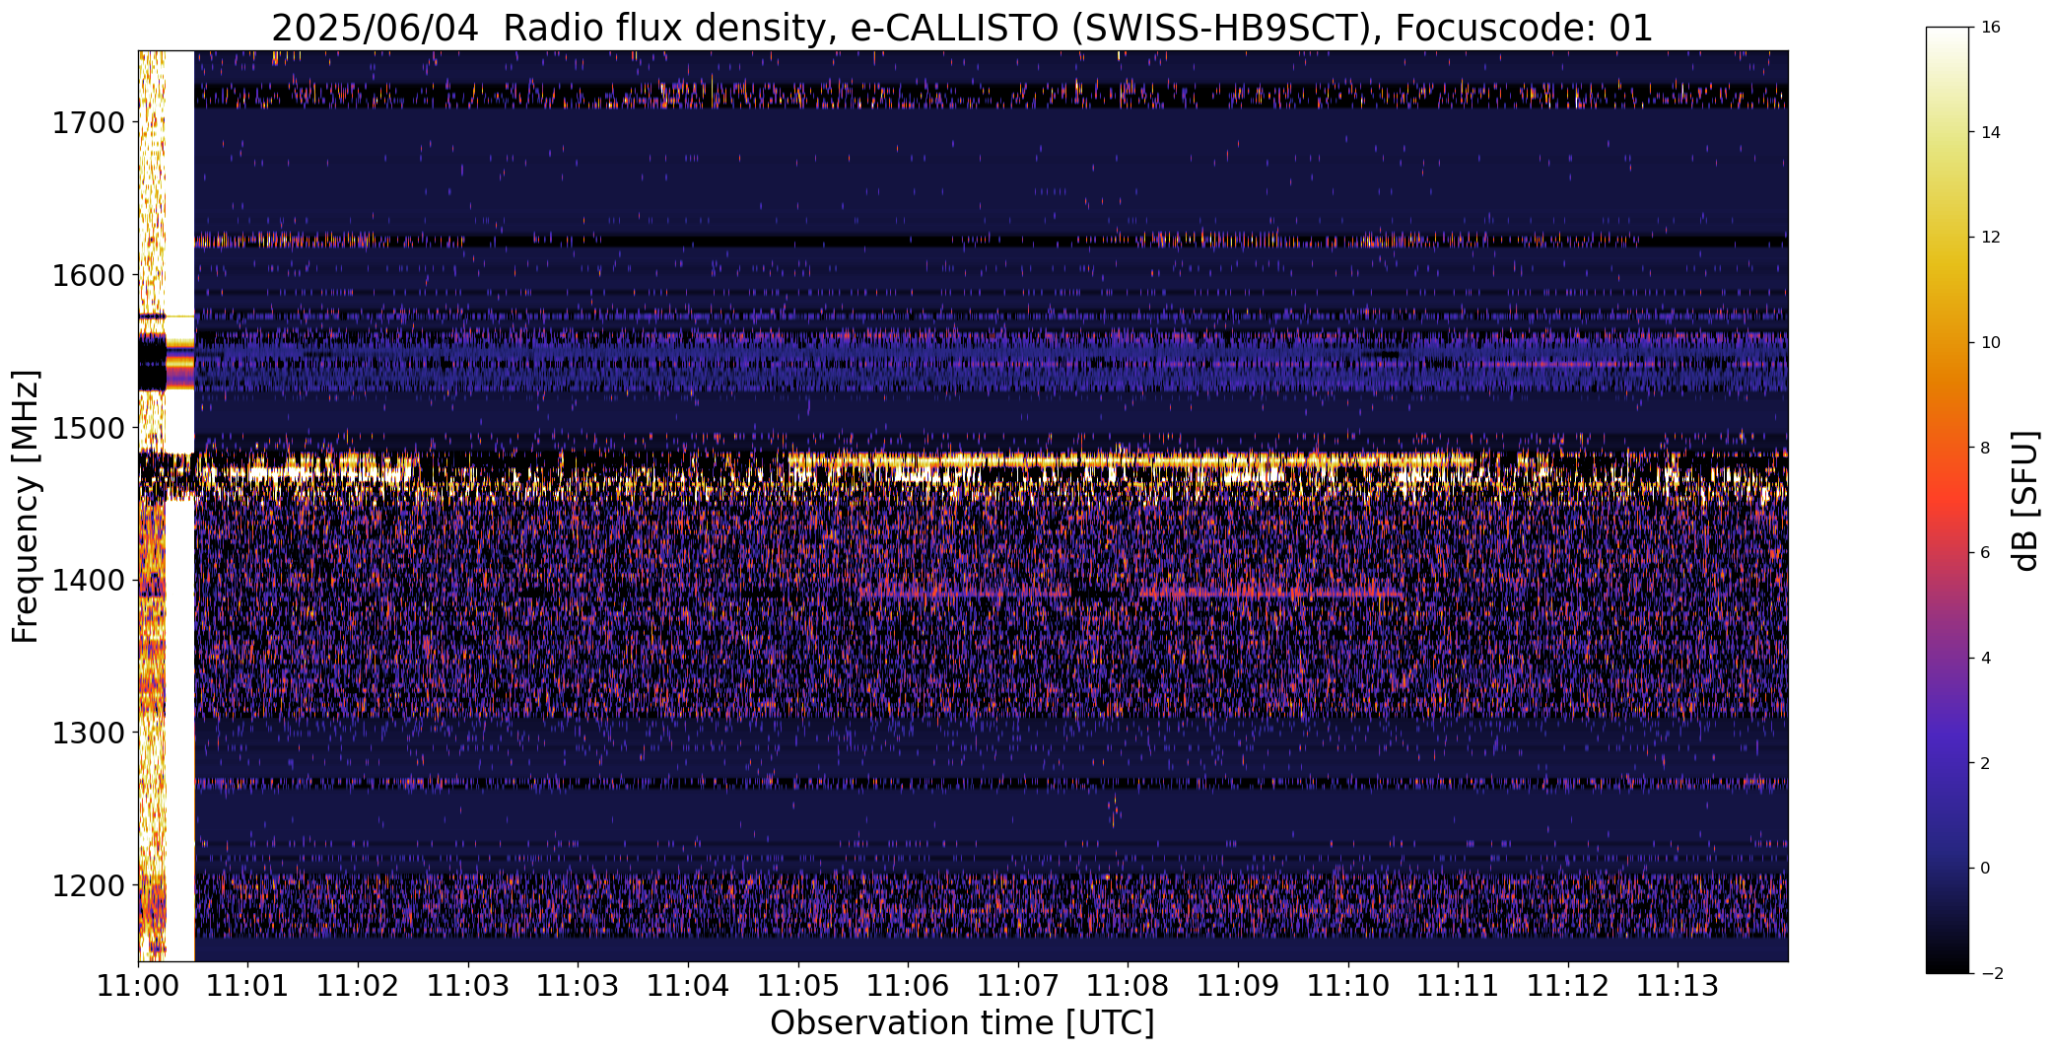Click the 11:06 time tick label
The image size is (2055, 1052).
coord(908,986)
